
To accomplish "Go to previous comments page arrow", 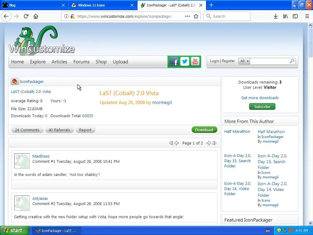I will [177, 143].
